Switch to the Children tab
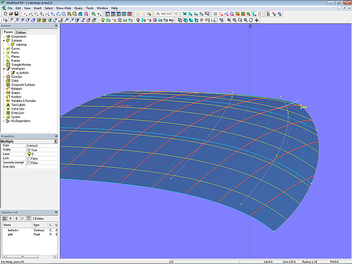Image resolution: width=352 pixels, height=264 pixels. pos(21,32)
